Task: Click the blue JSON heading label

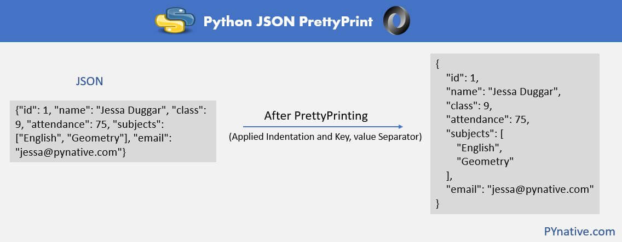Action: click(x=89, y=81)
